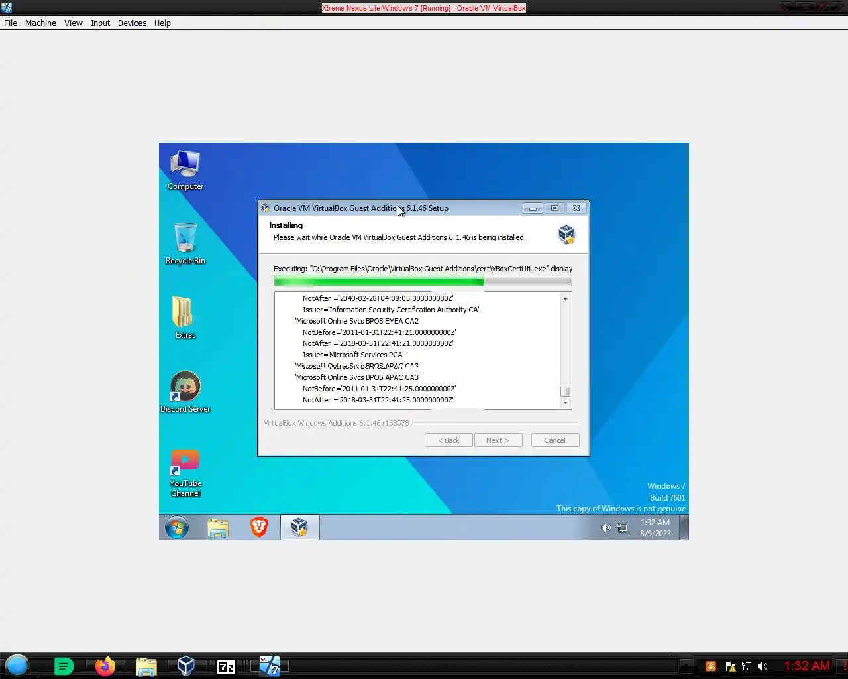The image size is (848, 679).
Task: Open the host Action Center flag icon
Action: (730, 666)
